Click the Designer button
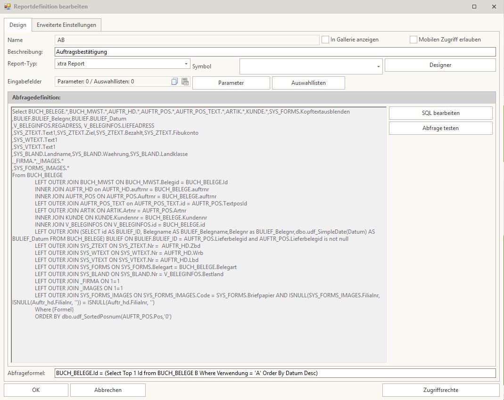Viewport: 504px width, 400px height. 440,65
